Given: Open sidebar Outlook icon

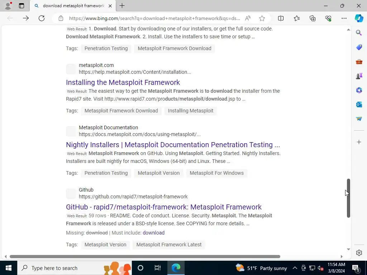Looking at the screenshot, I should tap(359, 105).
